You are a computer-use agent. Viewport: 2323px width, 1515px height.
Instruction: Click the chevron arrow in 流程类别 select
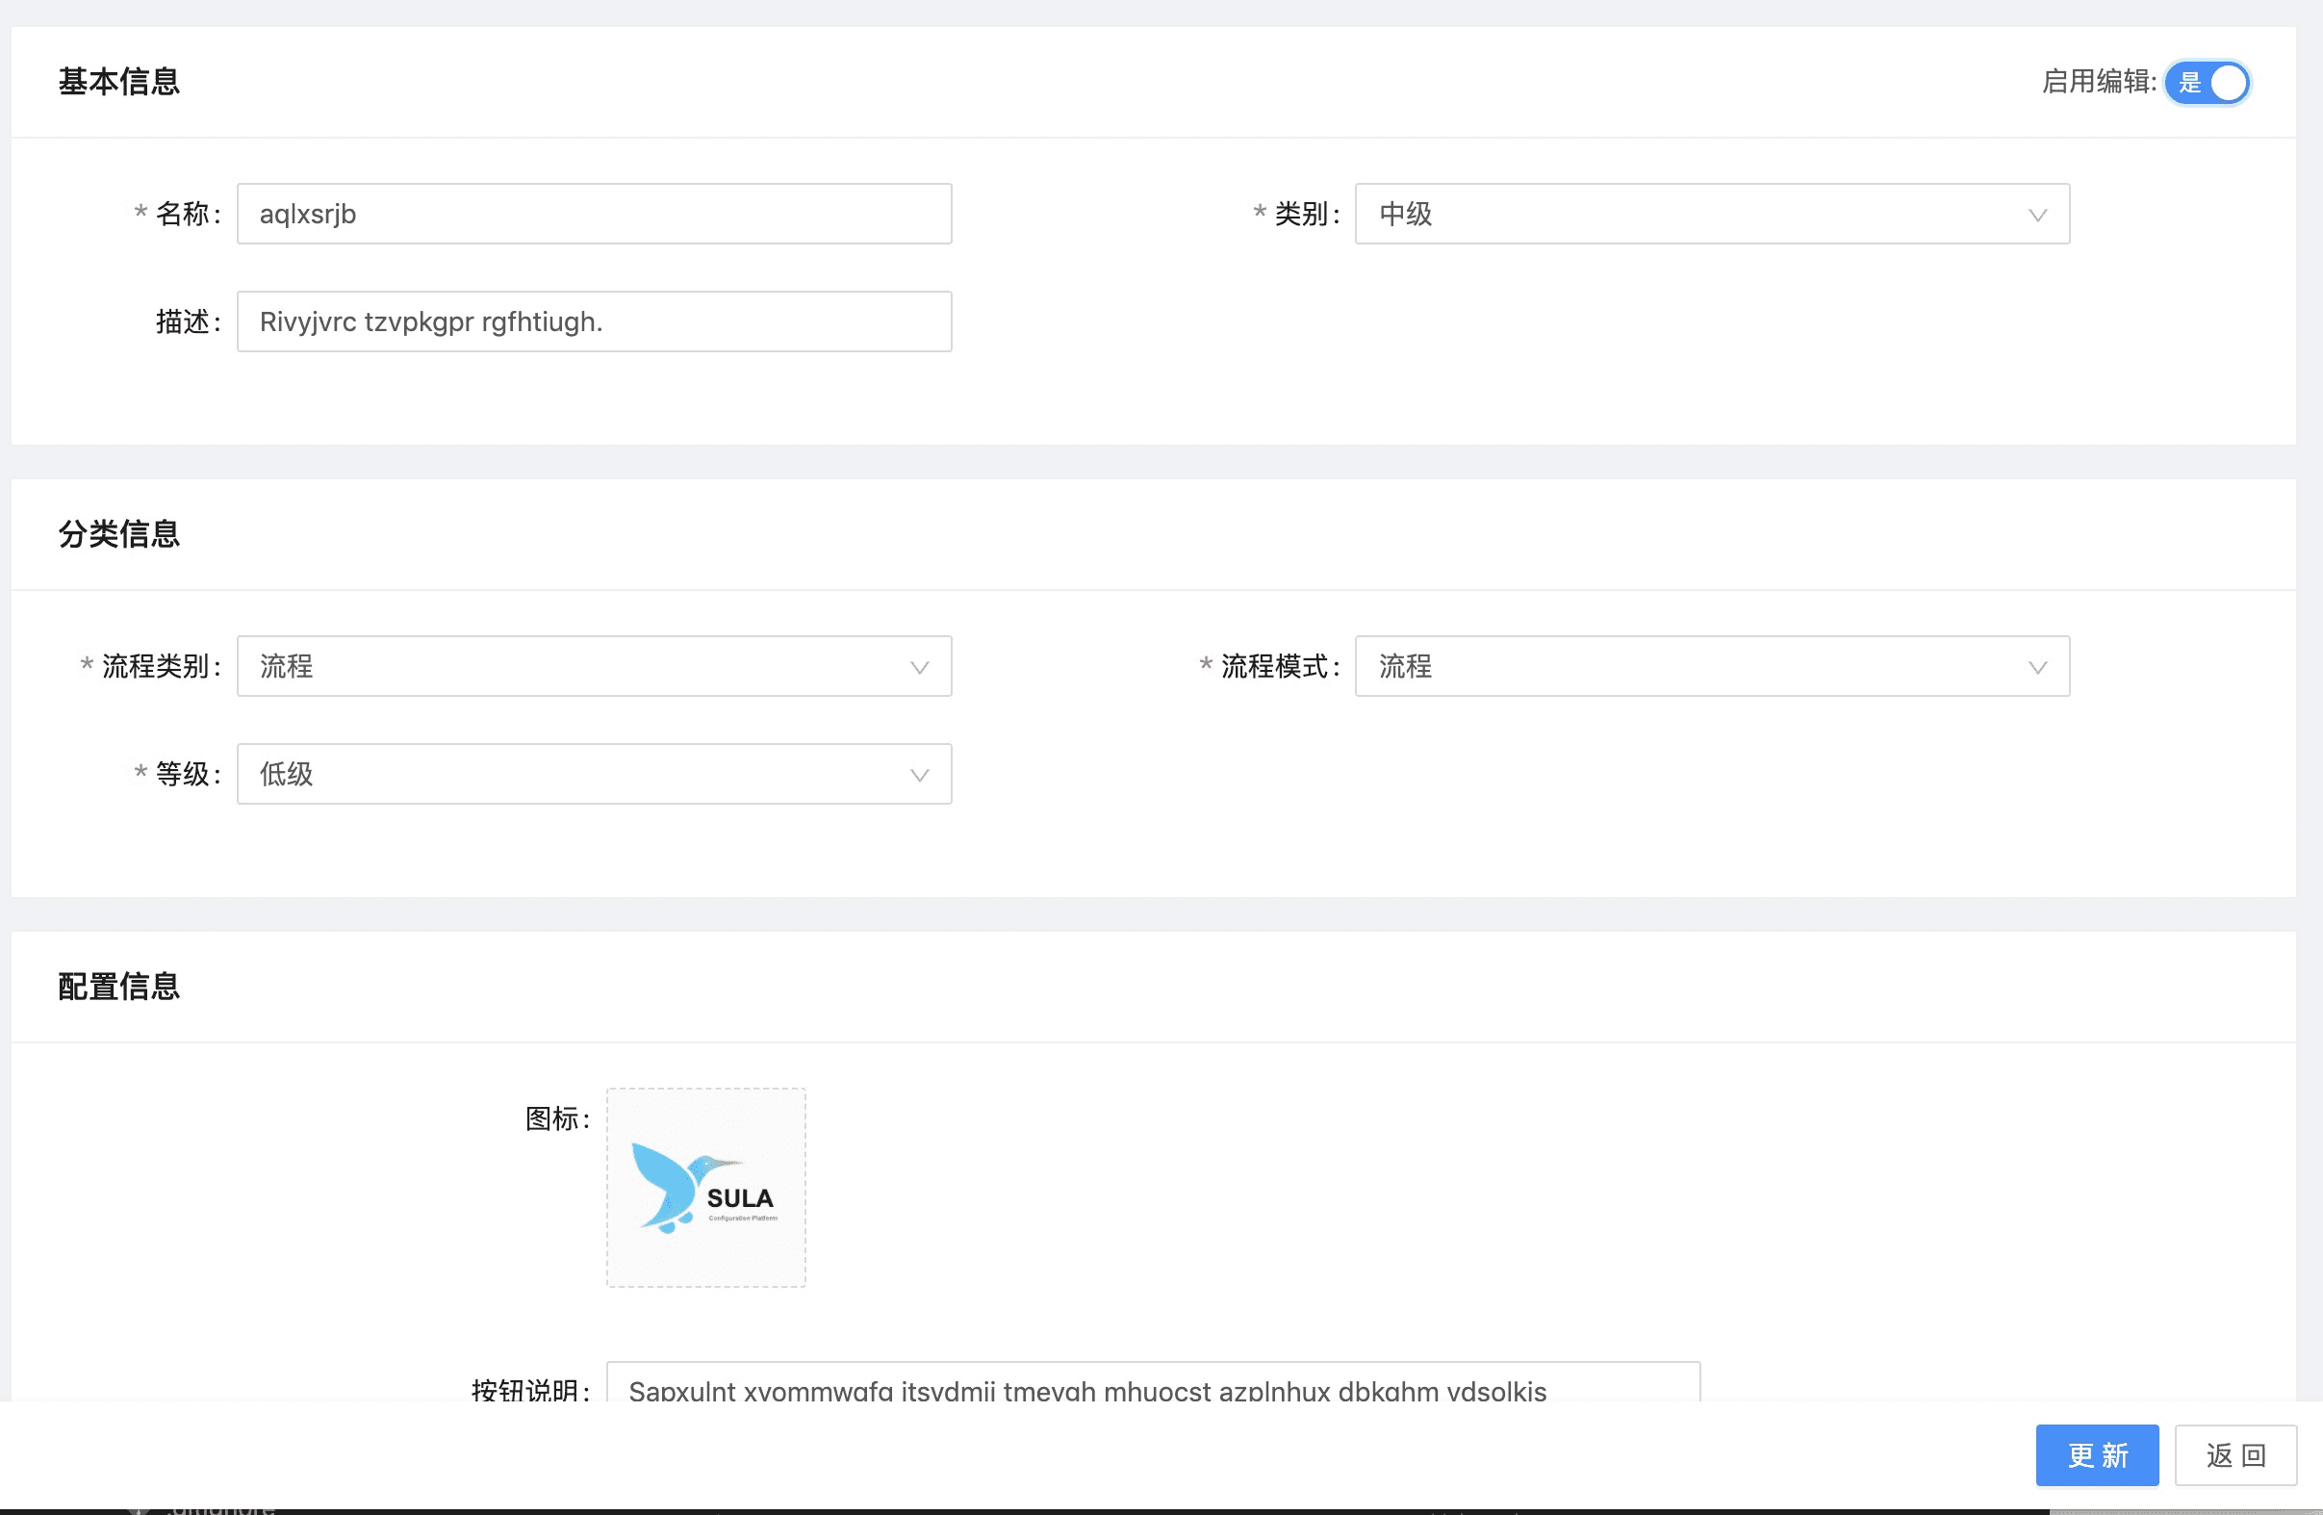point(918,668)
